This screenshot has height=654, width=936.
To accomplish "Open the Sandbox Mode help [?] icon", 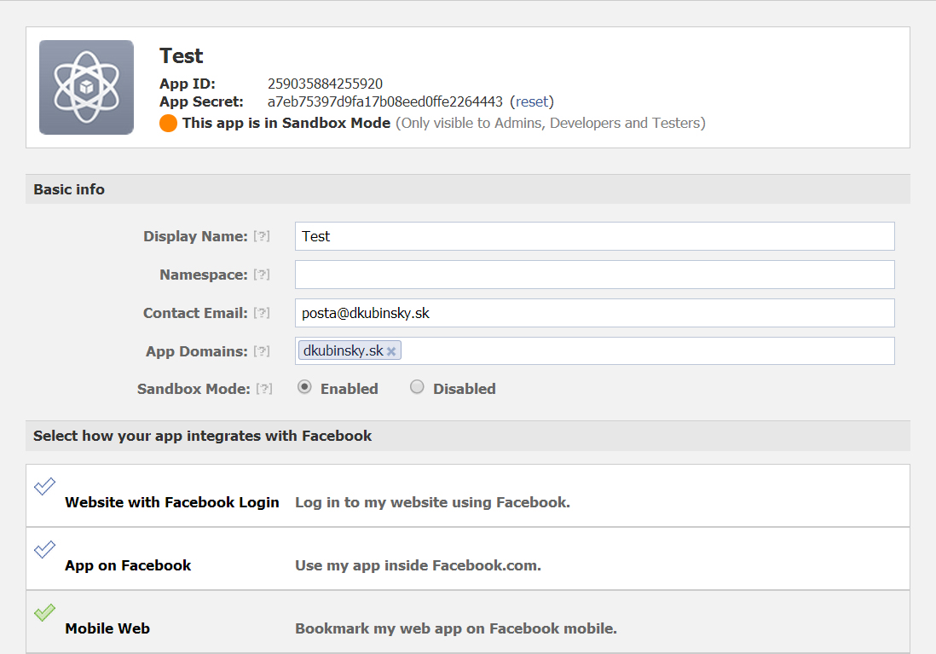I will point(264,389).
